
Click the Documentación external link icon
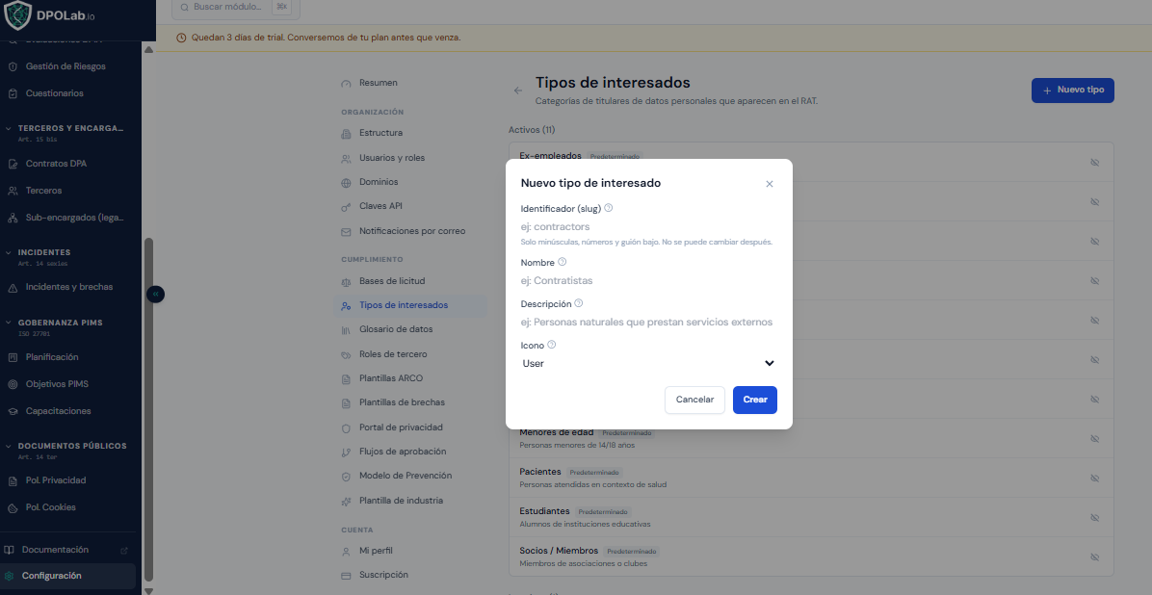coord(123,550)
